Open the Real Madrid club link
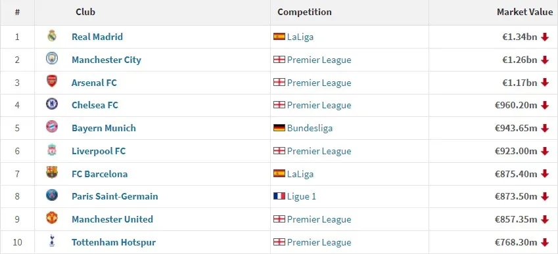The width and height of the screenshot is (558, 254). click(x=97, y=37)
